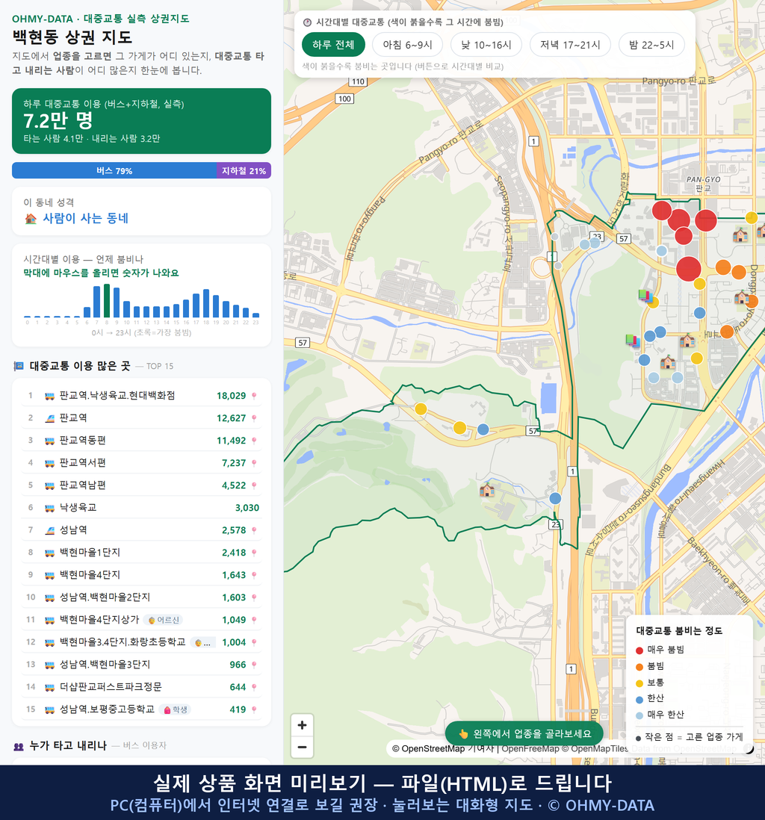Click the 7.2만 명 daily ridership figure
Viewport: 765px width, 820px height.
point(58,121)
